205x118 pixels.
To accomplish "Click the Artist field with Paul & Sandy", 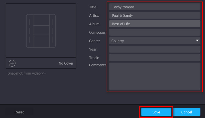I will [x=155, y=15].
